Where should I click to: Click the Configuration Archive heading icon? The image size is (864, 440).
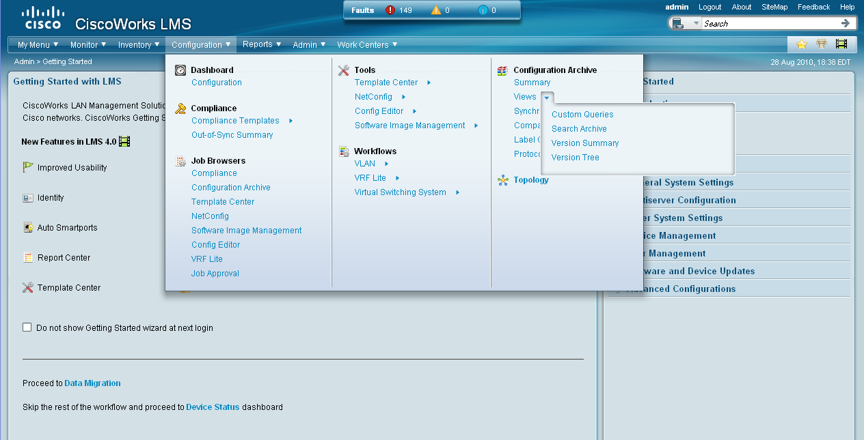pos(502,70)
